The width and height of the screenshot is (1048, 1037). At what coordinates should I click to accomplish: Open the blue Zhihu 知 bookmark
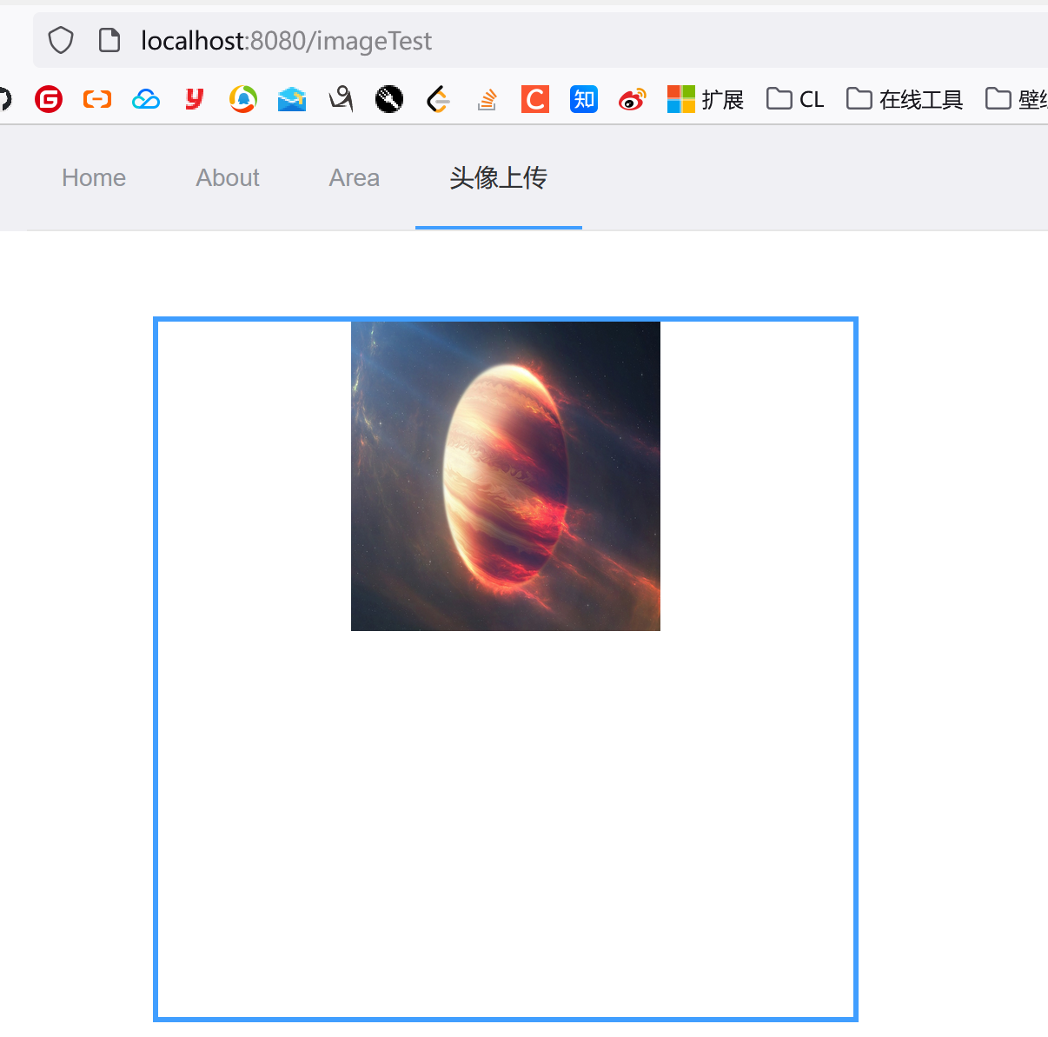coord(584,99)
